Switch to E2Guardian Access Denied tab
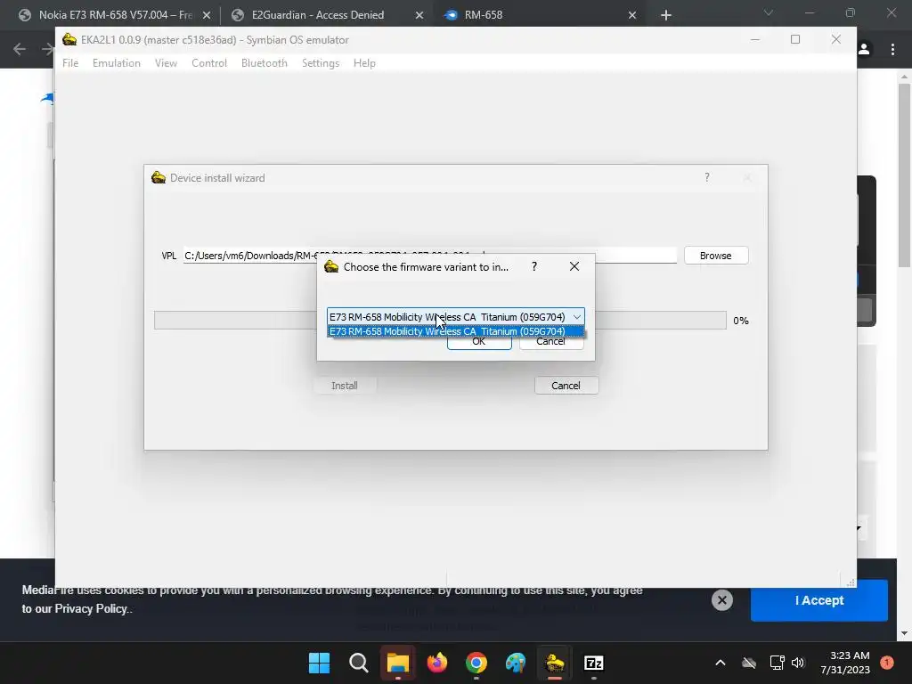The height and width of the screenshot is (684, 912). coord(318,15)
